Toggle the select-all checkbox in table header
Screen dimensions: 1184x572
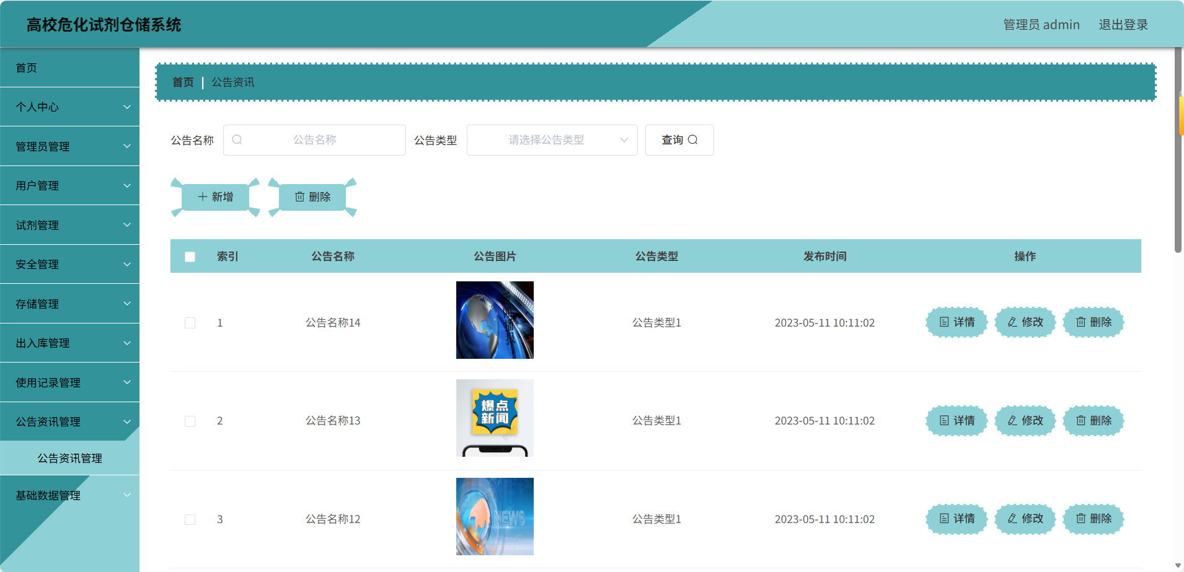pos(190,257)
